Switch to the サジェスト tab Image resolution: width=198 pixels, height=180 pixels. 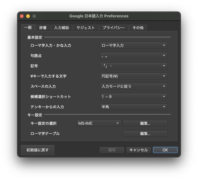(x=86, y=28)
